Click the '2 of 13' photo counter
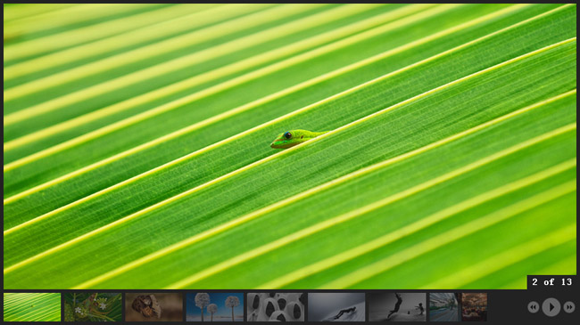Screen dimensions: 580x325 pyautogui.click(x=551, y=282)
